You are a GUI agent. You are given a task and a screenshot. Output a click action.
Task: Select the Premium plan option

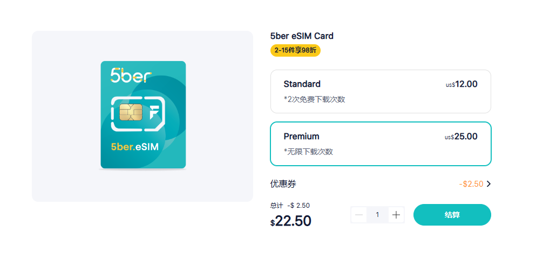pyautogui.click(x=381, y=144)
